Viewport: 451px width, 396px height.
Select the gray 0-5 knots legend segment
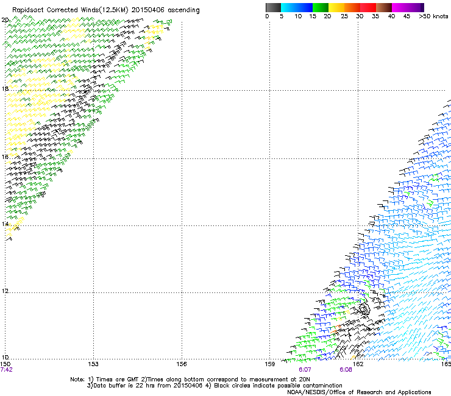(x=273, y=7)
